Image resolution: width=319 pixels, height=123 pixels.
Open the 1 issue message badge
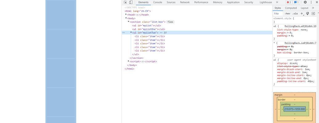pyautogui.click(x=297, y=2)
